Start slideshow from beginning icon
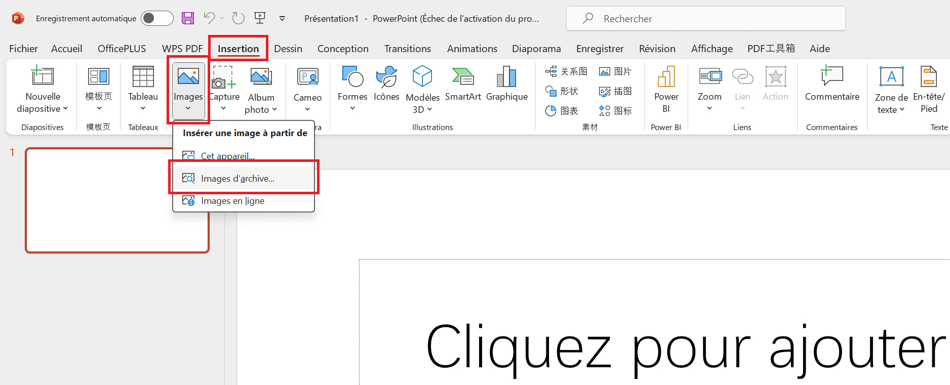 click(260, 18)
